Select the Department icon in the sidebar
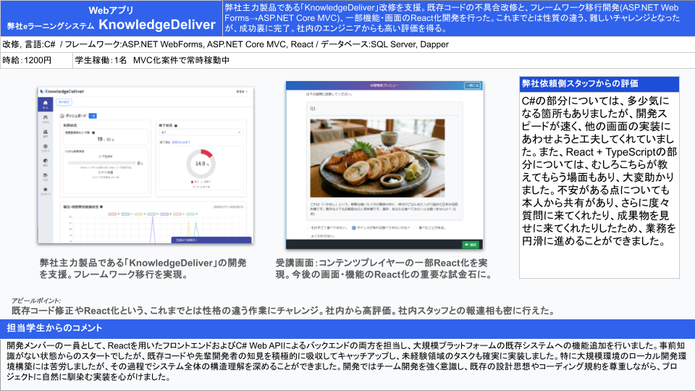This screenshot has height=391, width=695. 46,132
